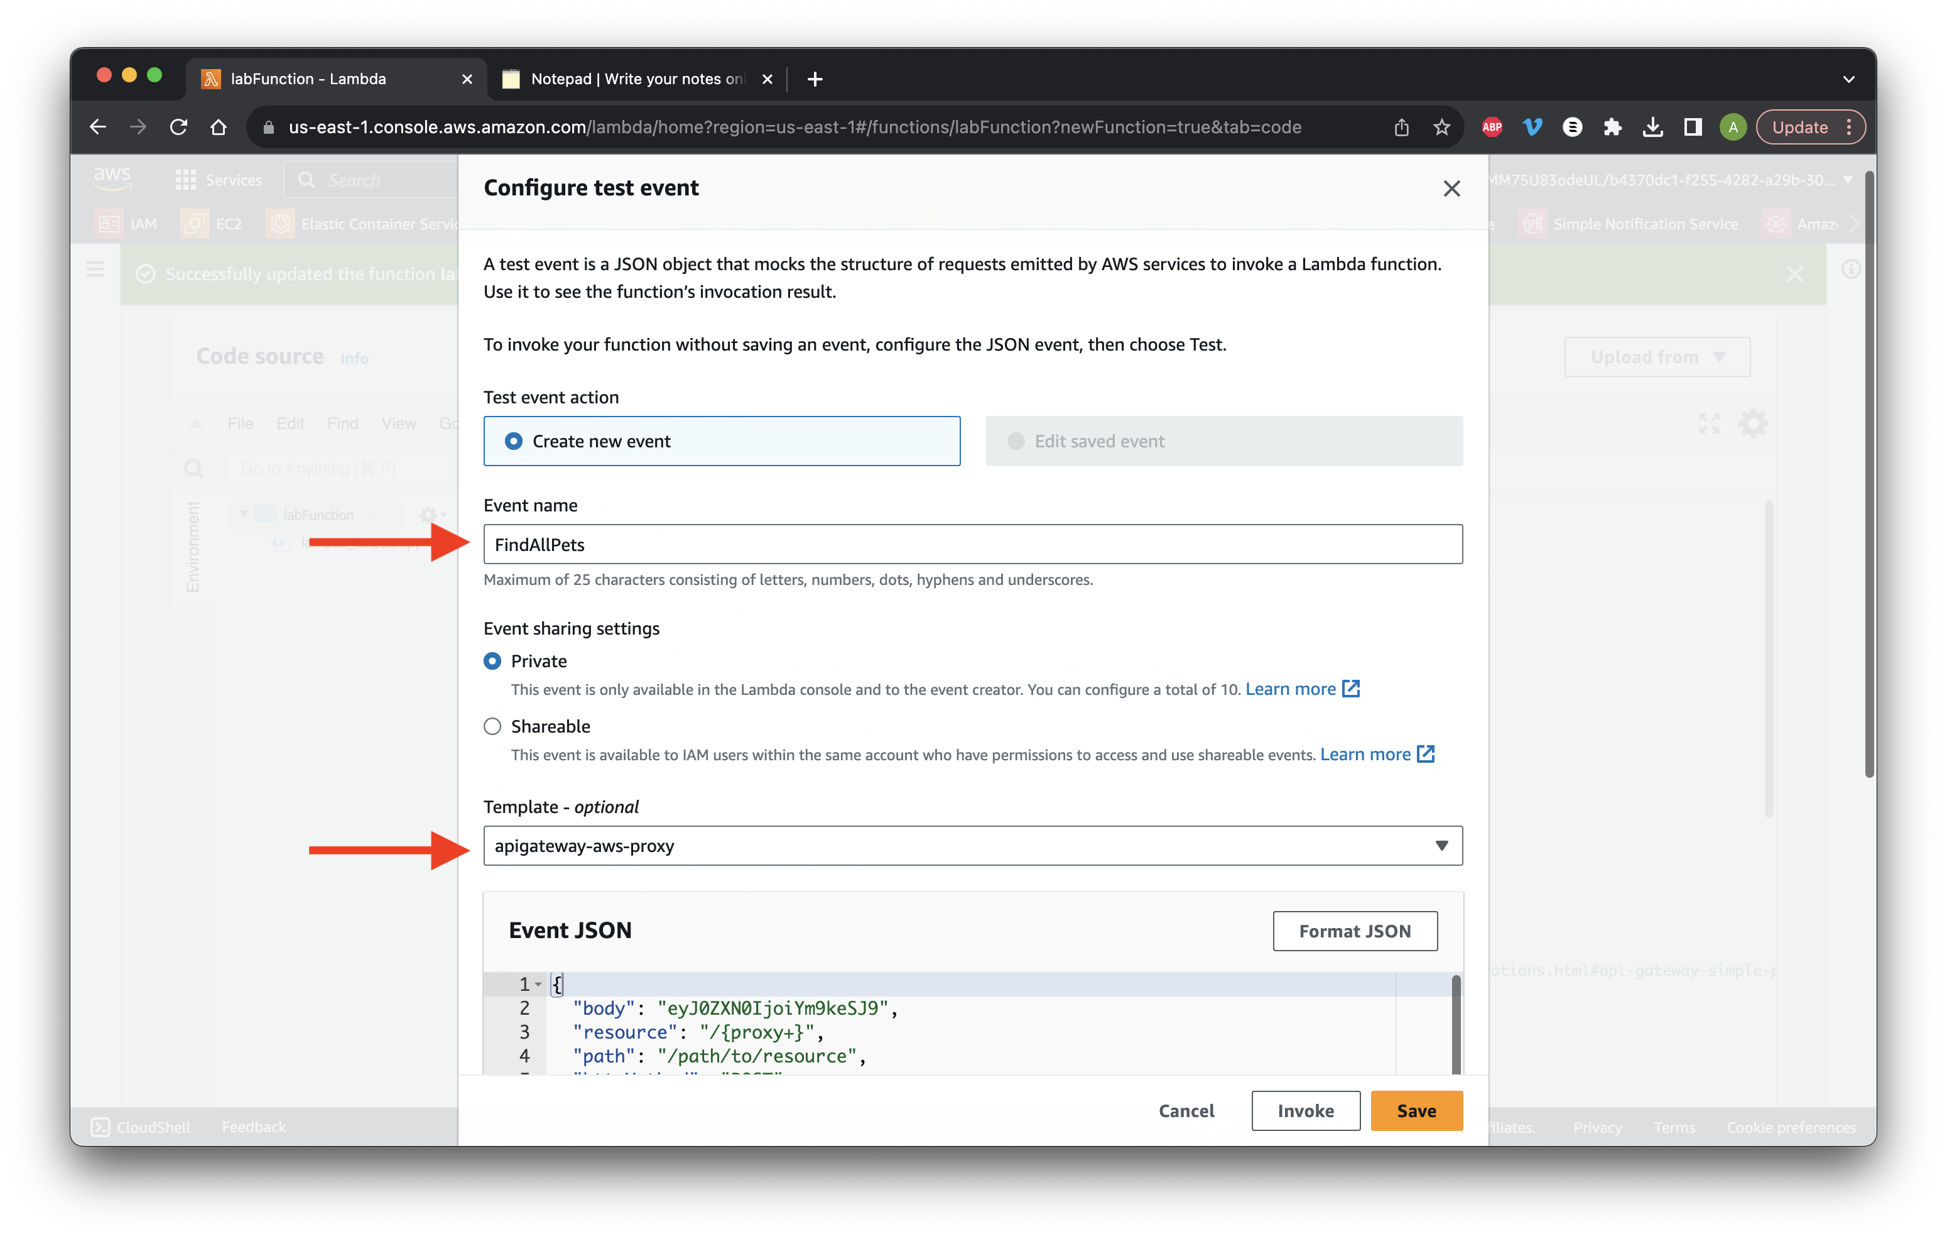Screen dimensions: 1947x1239
Task: Close the labFunction - Lambda tab
Action: (467, 79)
